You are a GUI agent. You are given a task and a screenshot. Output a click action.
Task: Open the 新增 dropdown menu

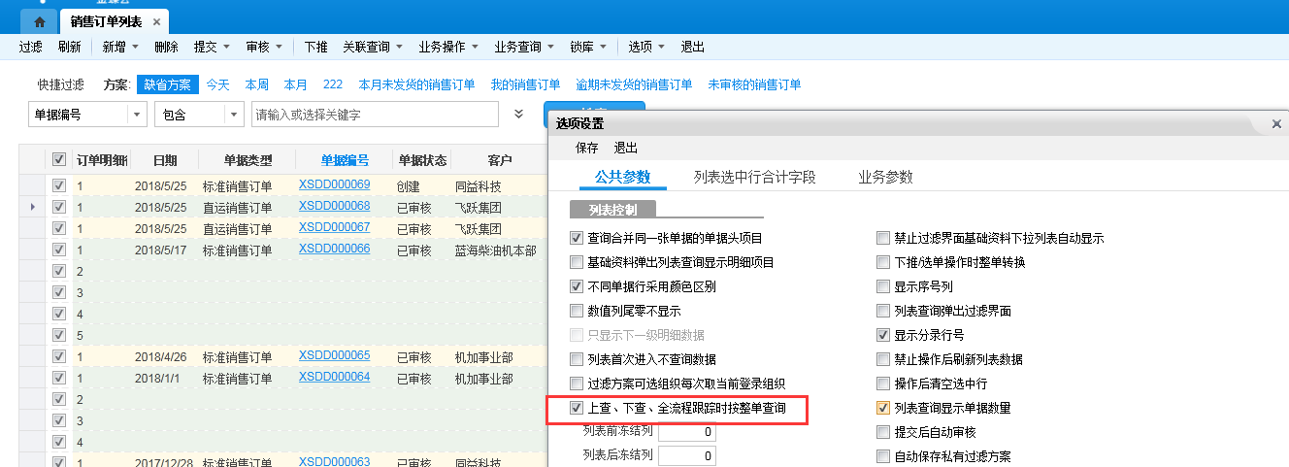[121, 47]
